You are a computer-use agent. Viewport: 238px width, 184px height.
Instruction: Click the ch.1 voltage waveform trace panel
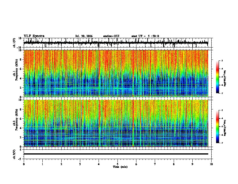(117, 43)
